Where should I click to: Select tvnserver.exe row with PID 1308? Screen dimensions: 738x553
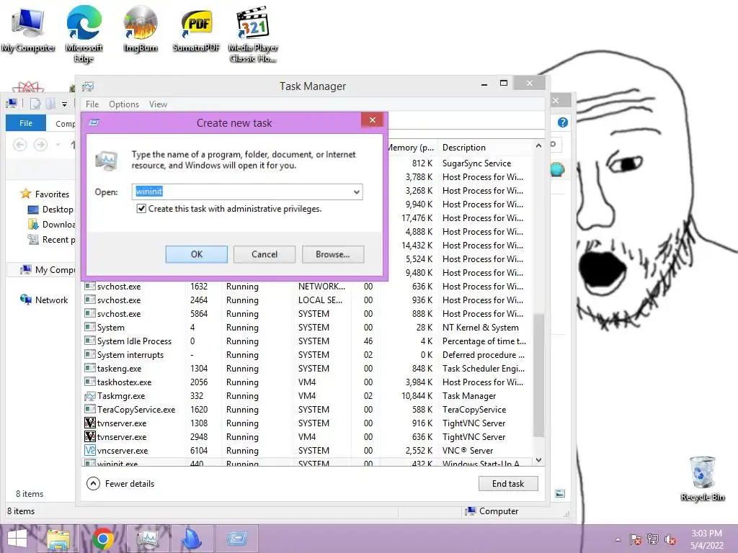tap(307, 423)
